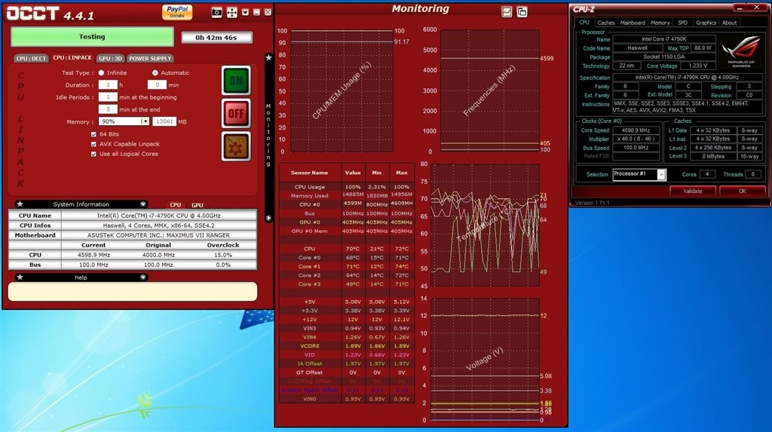Edit the Duration minutes field
772x432 pixels.
click(157, 84)
